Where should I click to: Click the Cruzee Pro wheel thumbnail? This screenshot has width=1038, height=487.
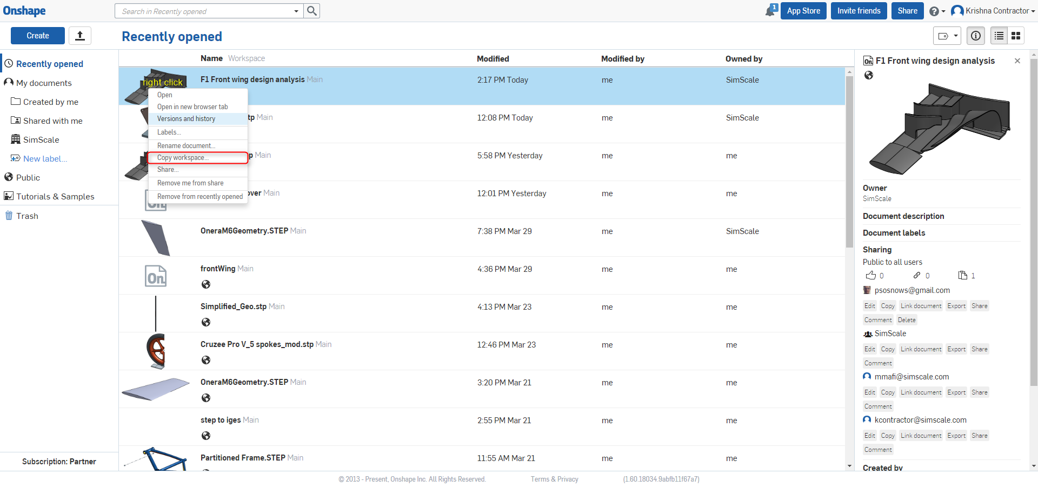point(156,351)
